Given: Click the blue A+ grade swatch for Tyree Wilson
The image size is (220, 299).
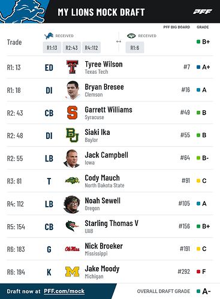Looking at the screenshot, I should (x=198, y=67).
